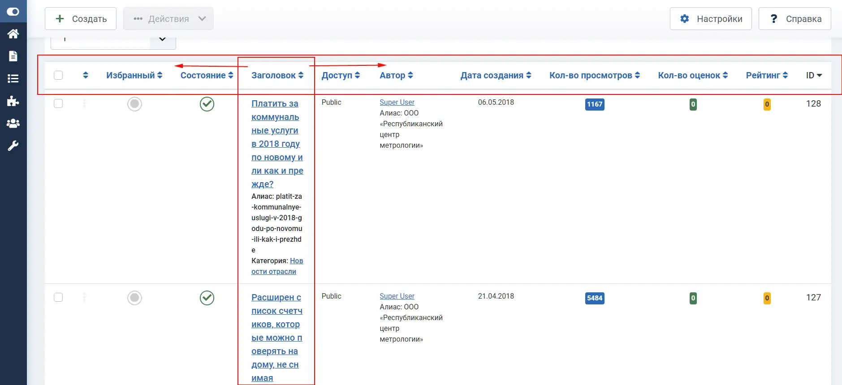The image size is (842, 385).
Task: Toggle the select-all checkbox in header
Action: pyautogui.click(x=58, y=75)
